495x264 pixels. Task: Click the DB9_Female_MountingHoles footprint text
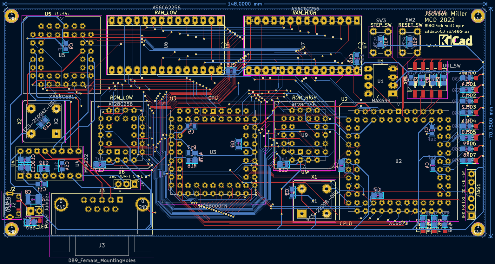pos(102,261)
